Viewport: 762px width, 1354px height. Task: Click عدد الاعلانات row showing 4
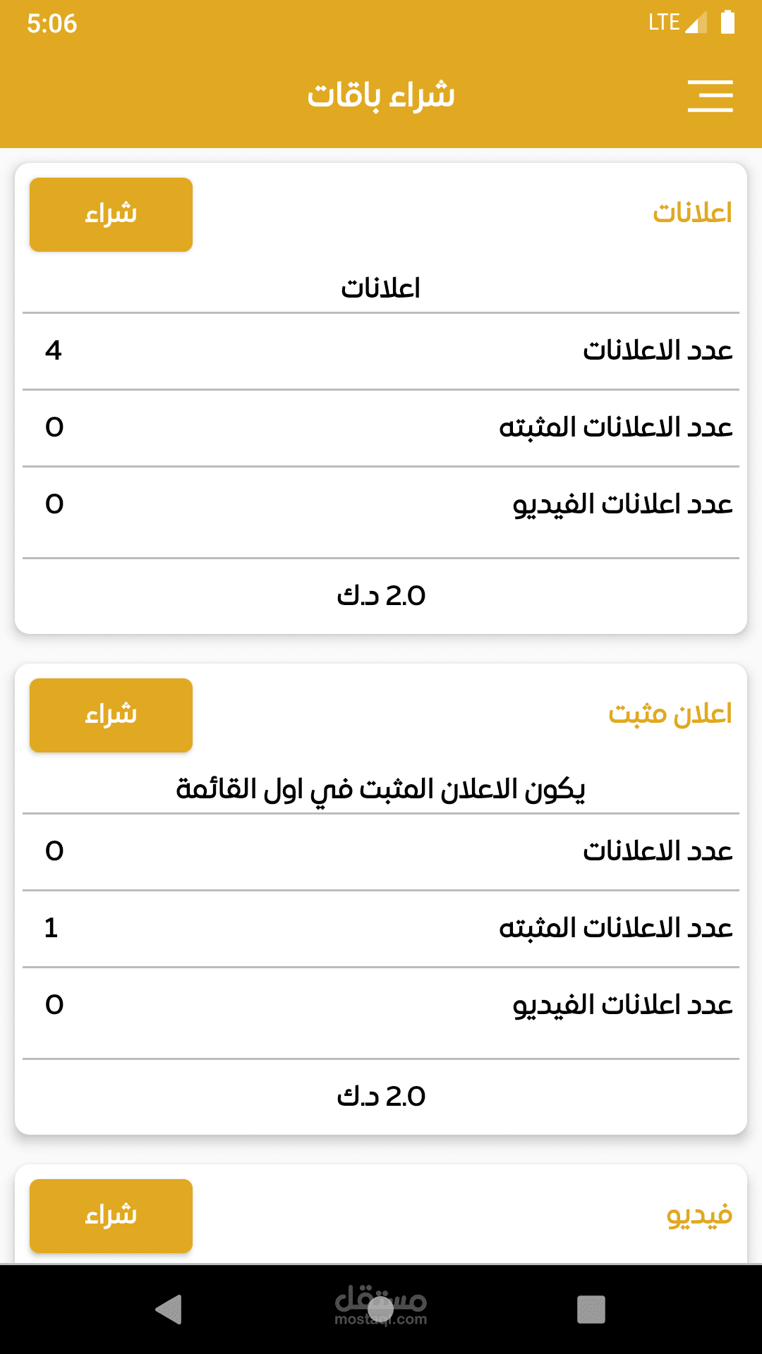click(381, 350)
